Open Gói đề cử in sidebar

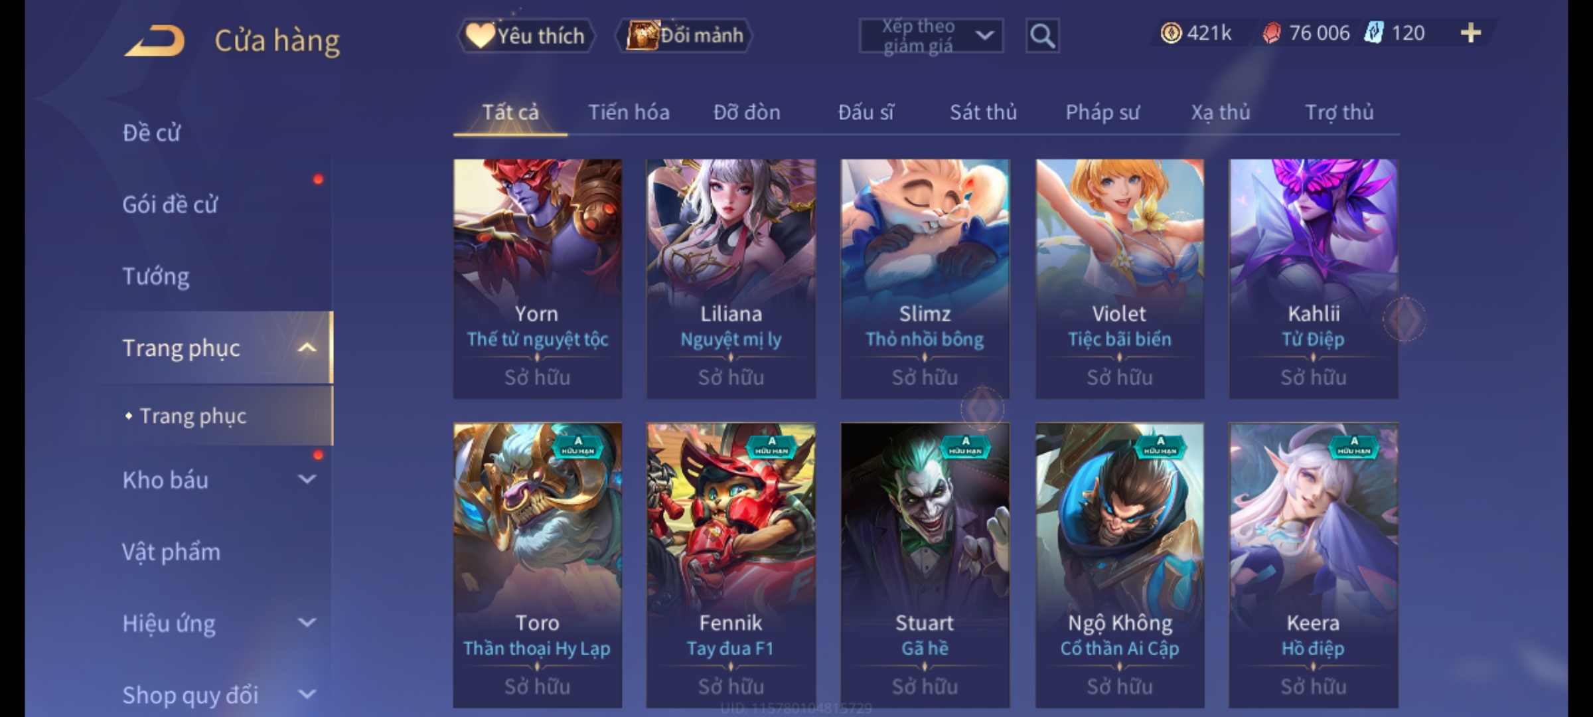pyautogui.click(x=170, y=204)
